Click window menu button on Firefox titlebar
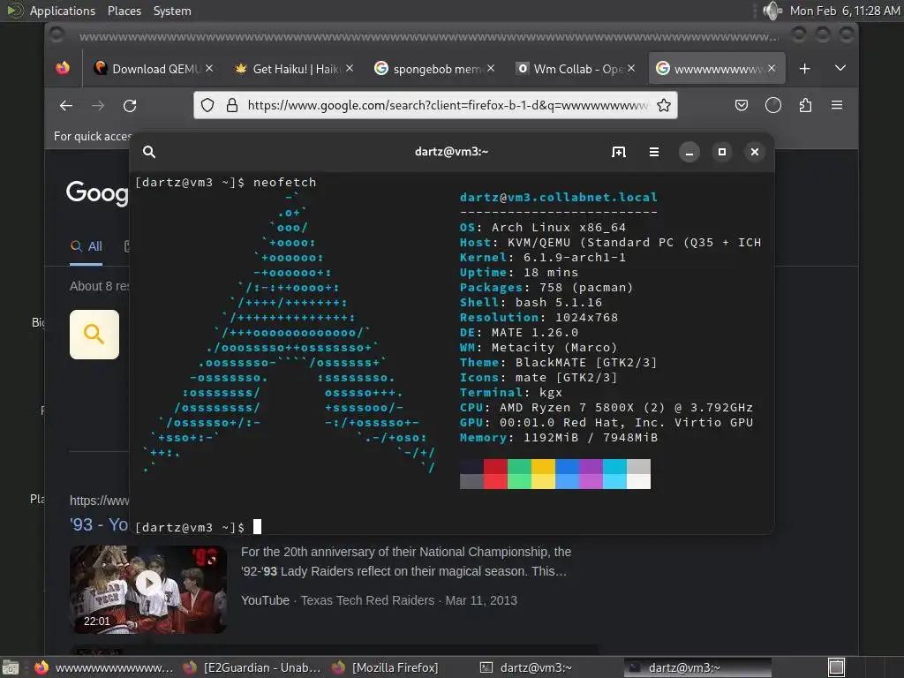Screen dimensions: 904x678 click(56, 34)
